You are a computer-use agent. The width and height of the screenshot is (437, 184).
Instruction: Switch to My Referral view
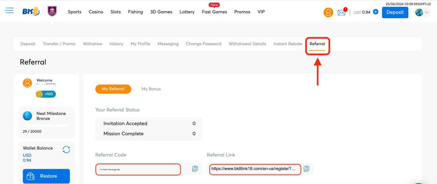click(113, 89)
